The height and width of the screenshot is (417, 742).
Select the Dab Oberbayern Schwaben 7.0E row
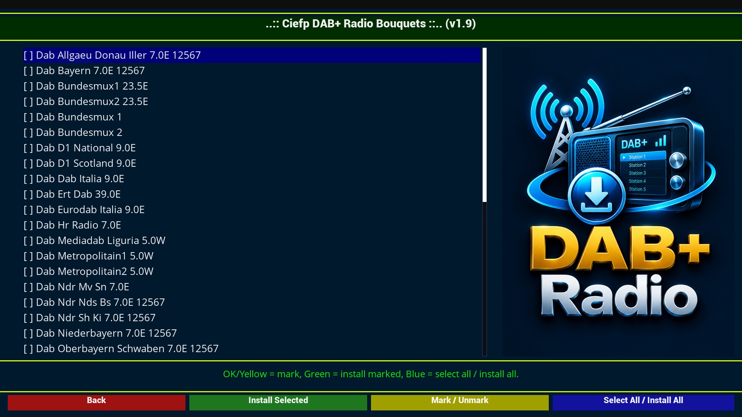pos(252,349)
